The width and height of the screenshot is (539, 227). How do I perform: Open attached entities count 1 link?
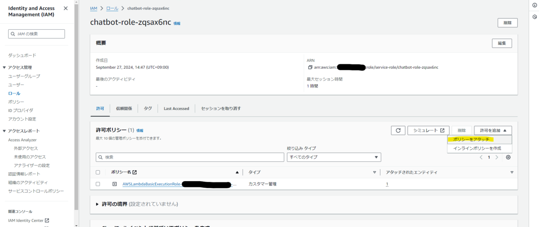[387, 184]
